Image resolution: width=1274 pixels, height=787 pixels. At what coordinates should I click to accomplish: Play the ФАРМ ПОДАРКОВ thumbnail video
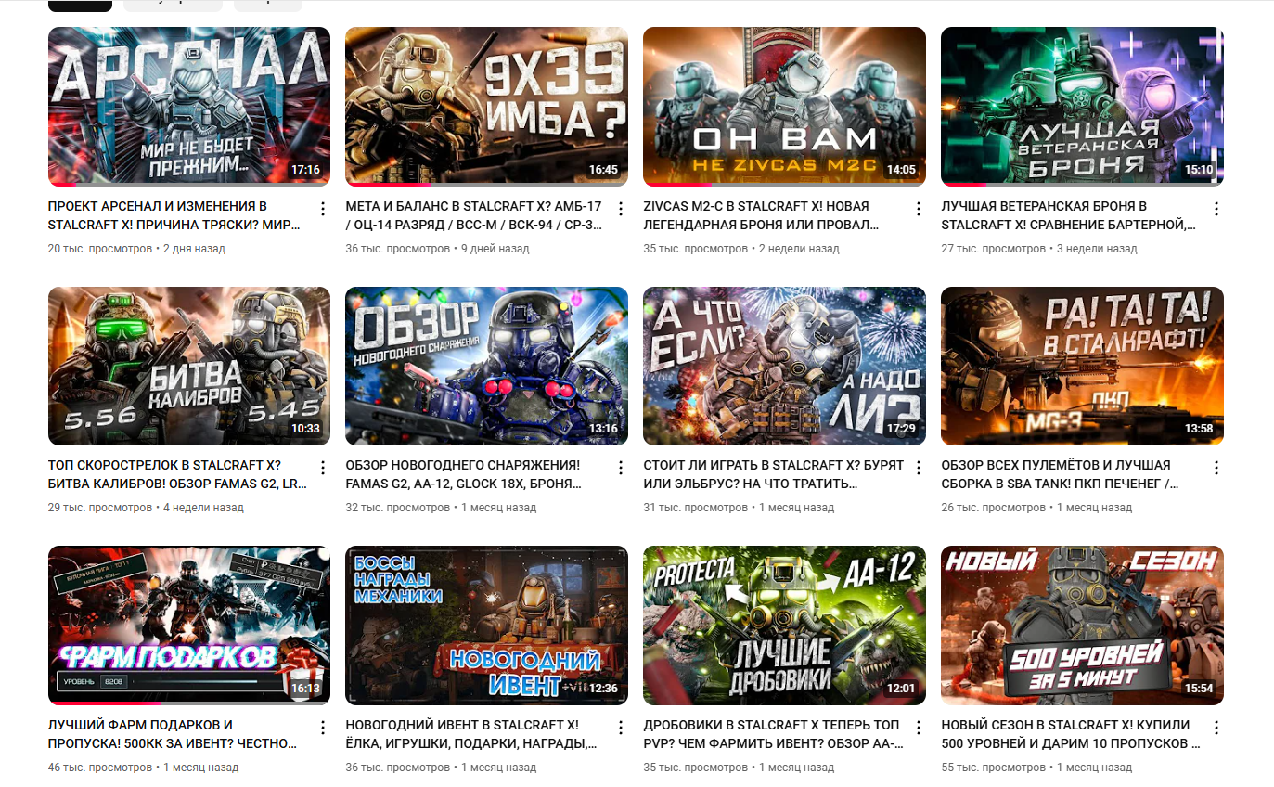[189, 626]
